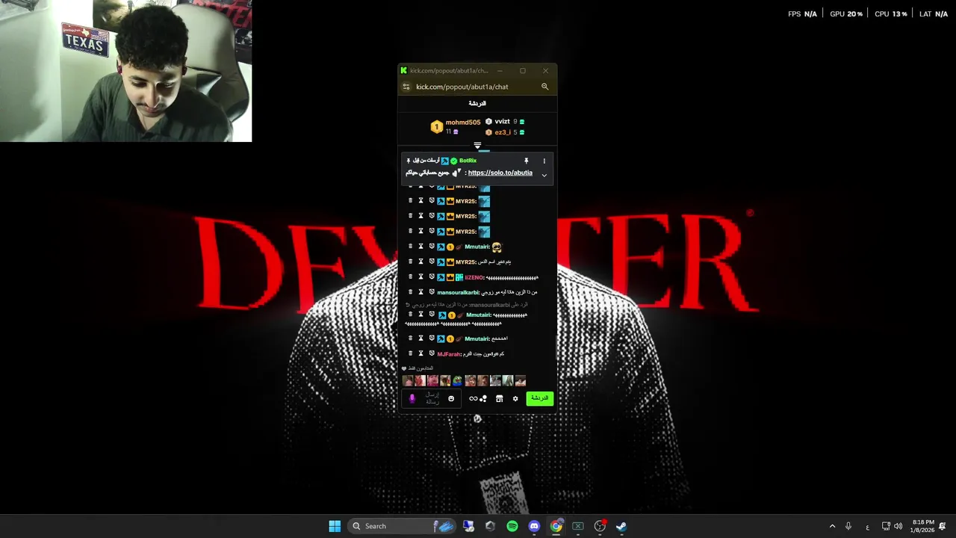The height and width of the screenshot is (538, 956).
Task: Open the volume control in system tray
Action: point(898,526)
